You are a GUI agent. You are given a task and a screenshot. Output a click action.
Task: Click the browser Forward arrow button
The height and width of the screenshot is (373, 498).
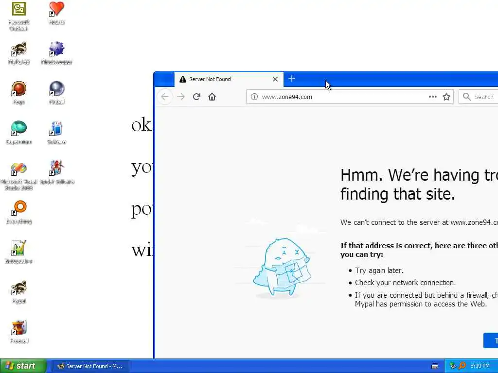[x=181, y=97]
